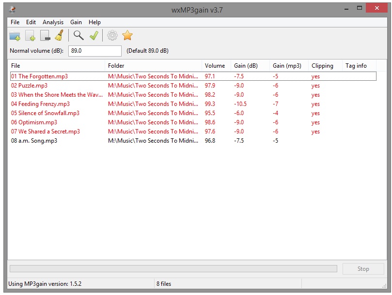The image size is (392, 295).
Task: Click the Normal volume input field
Action: [94, 51]
